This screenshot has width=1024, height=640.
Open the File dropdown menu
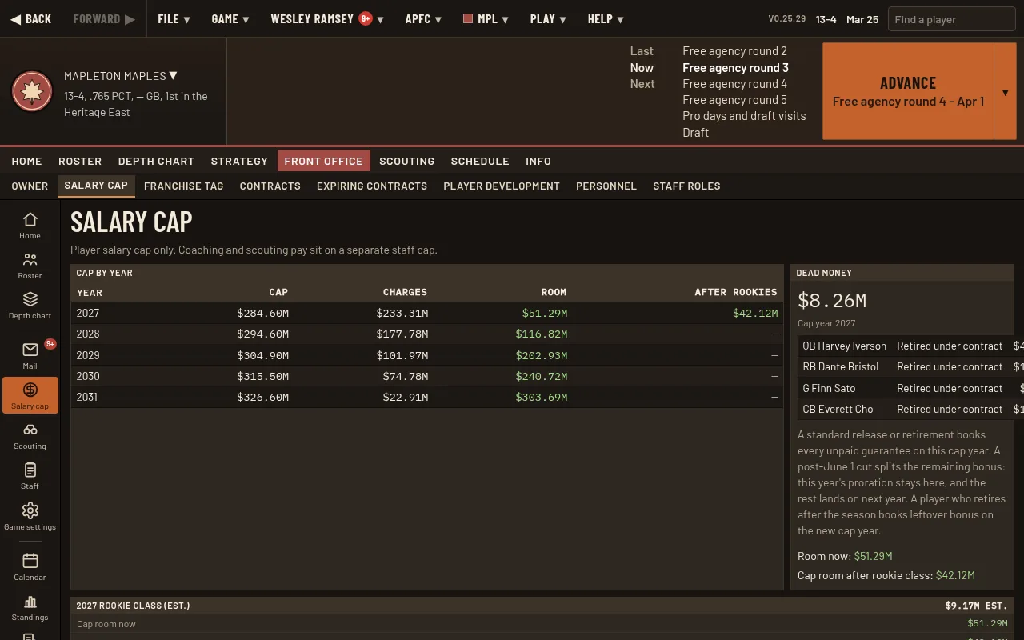coord(174,19)
